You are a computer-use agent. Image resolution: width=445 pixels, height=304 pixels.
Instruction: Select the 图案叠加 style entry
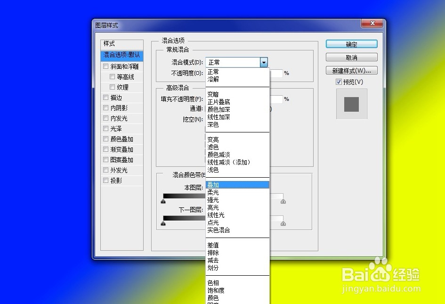121,159
